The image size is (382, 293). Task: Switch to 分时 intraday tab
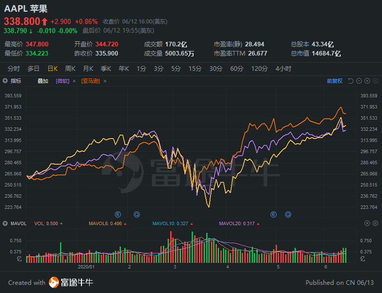[x=13, y=69]
